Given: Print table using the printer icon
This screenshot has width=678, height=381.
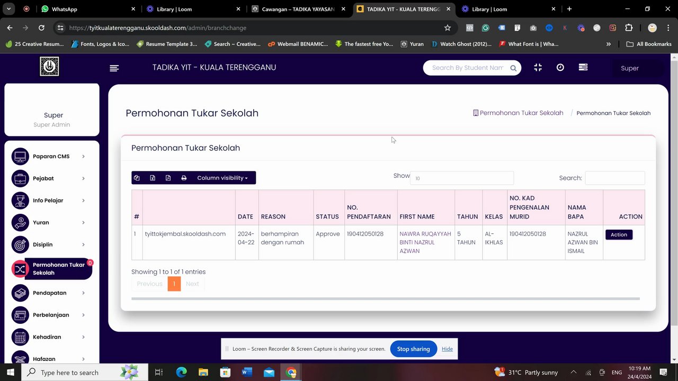Looking at the screenshot, I should [184, 178].
